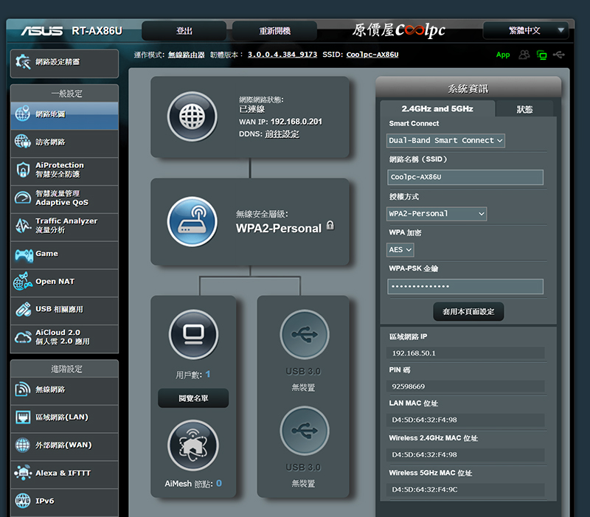Click the green network status icon in header
The height and width of the screenshot is (517, 590).
click(x=542, y=55)
